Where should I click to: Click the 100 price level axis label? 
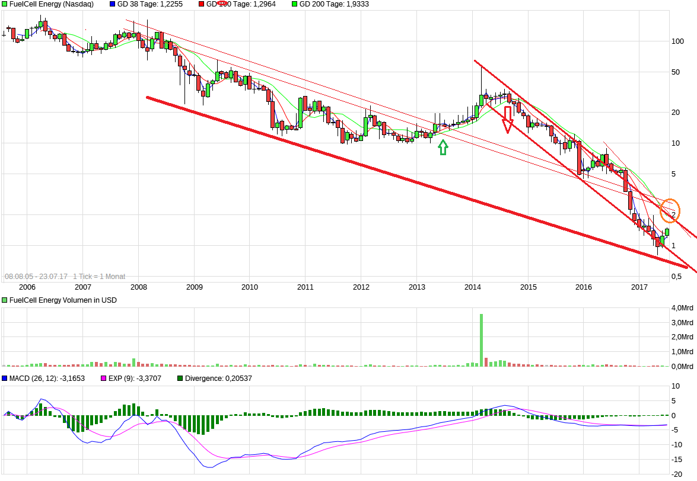click(x=677, y=41)
